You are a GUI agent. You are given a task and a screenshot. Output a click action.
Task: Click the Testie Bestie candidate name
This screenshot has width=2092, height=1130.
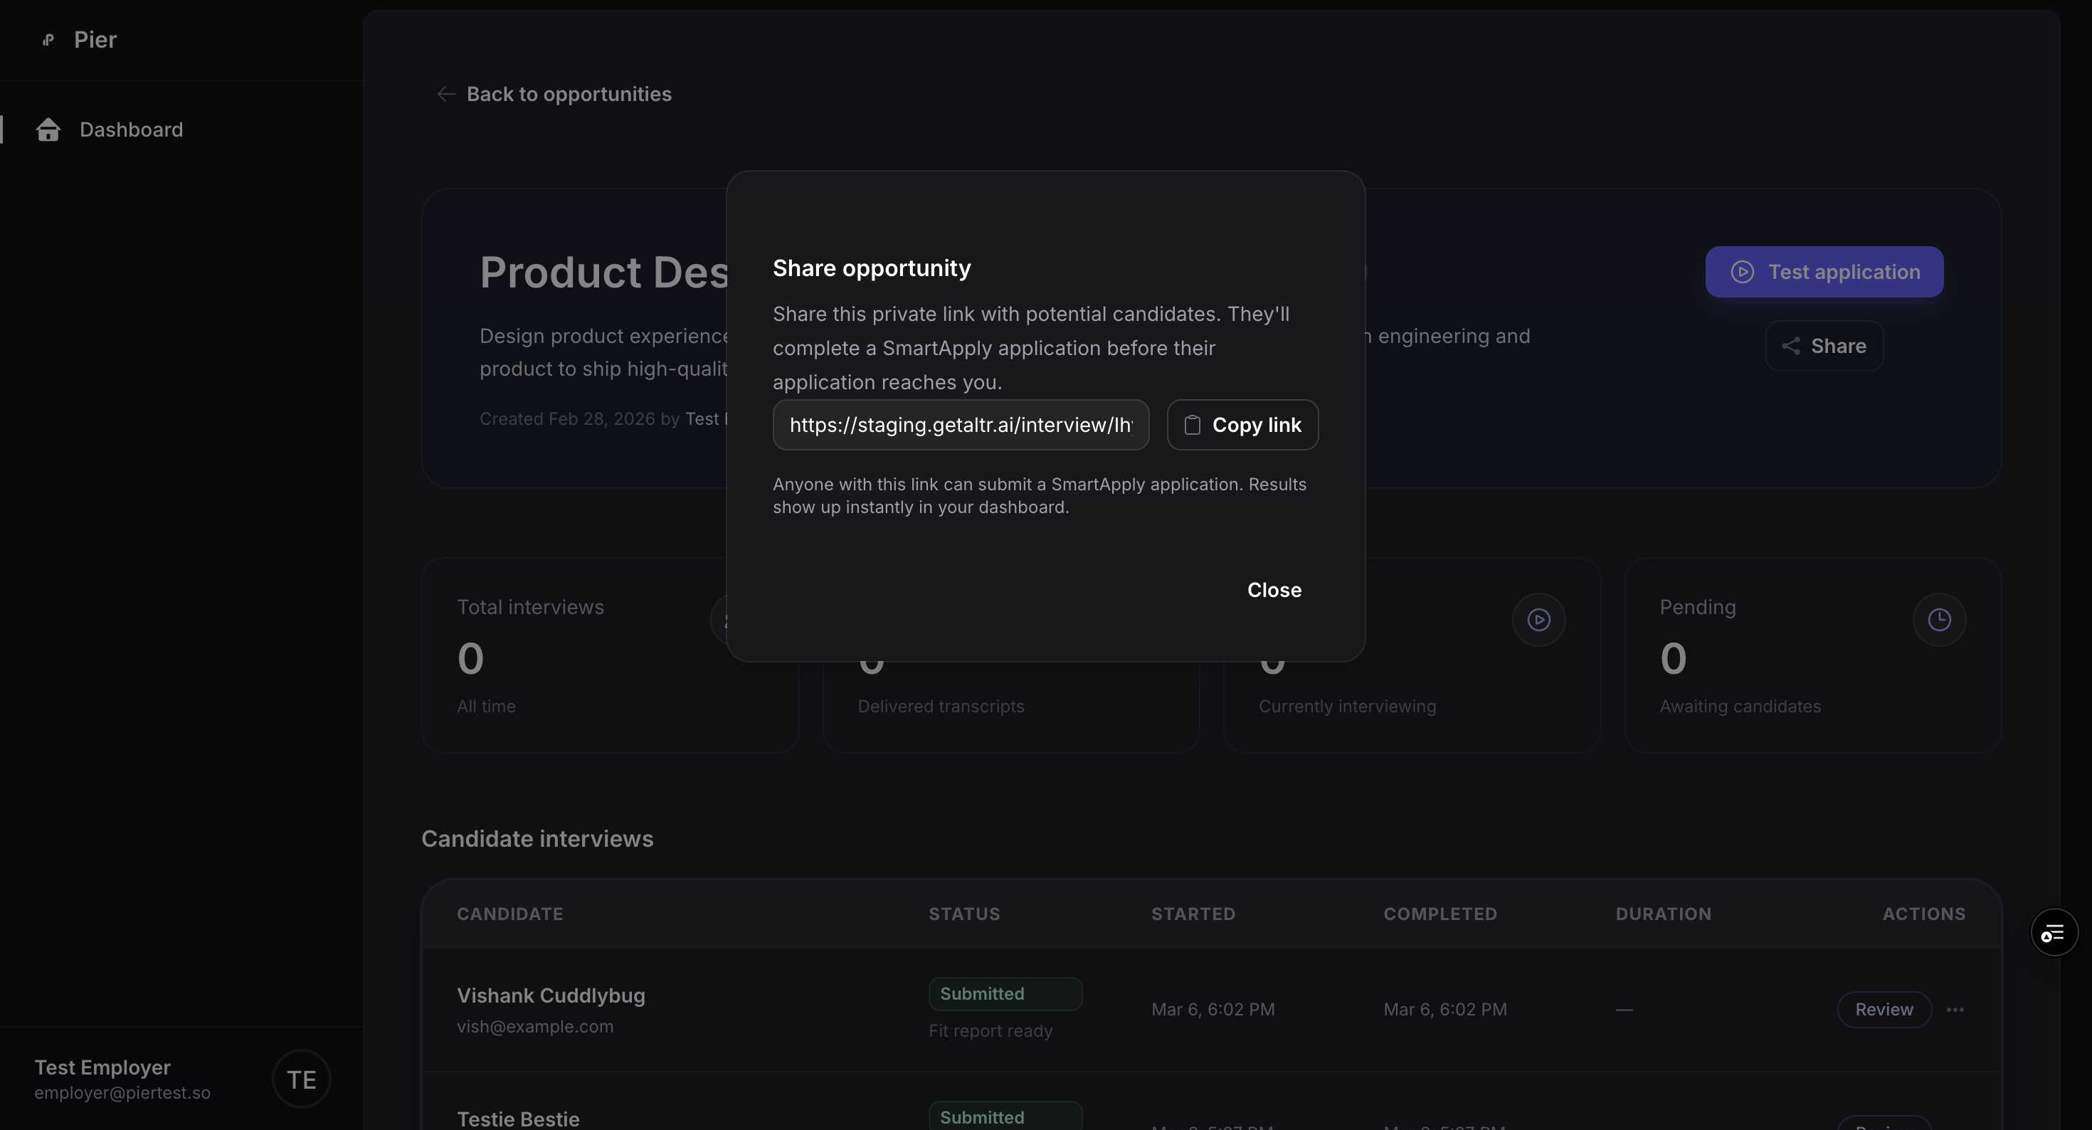coord(518,1119)
